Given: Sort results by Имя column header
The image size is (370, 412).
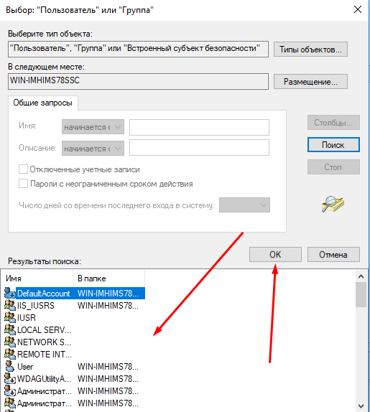Looking at the screenshot, I should coord(38,278).
